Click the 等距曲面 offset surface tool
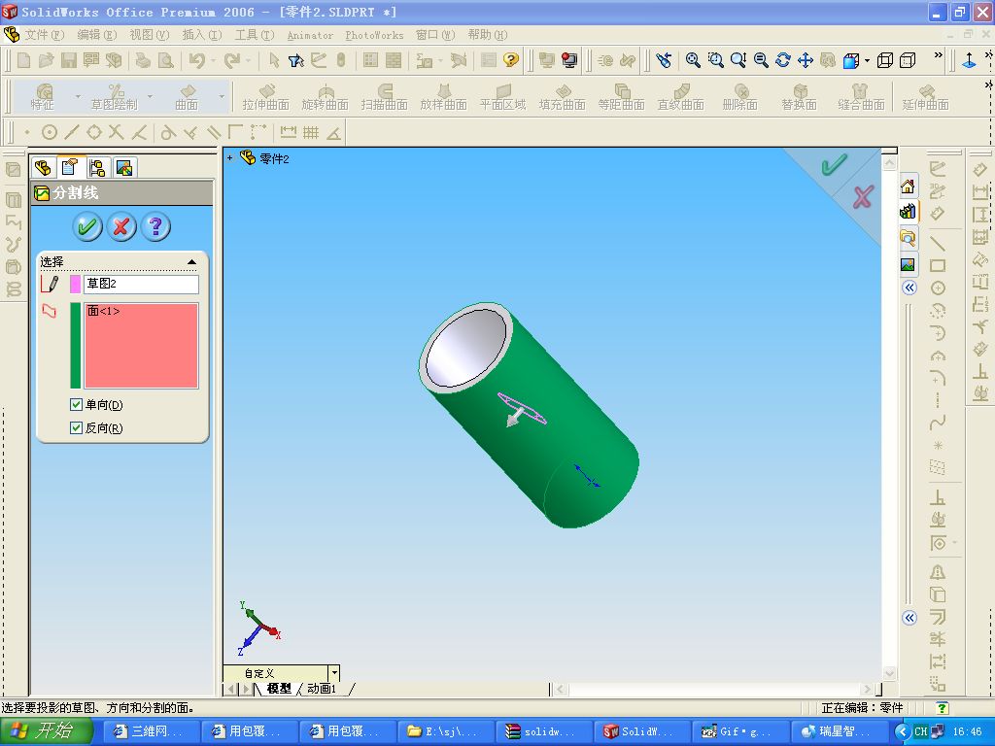This screenshot has width=995, height=746. point(621,97)
